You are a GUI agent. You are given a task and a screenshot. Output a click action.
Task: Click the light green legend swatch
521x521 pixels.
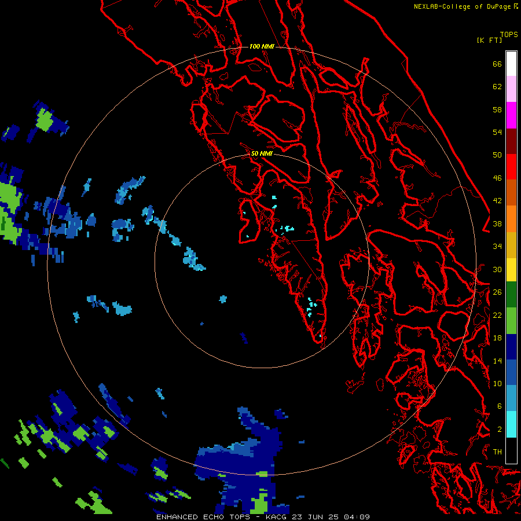(x=511, y=321)
